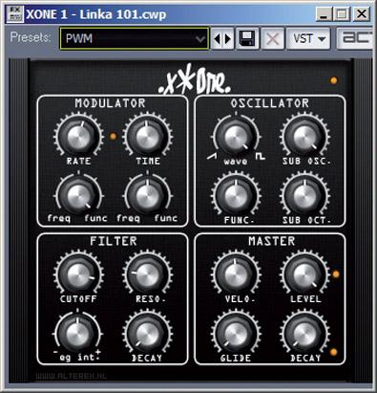Click the RESO. knob in FILTER
The image size is (377, 393).
point(148,273)
